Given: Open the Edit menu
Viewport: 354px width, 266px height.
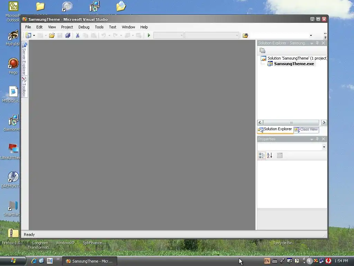Looking at the screenshot, I should point(39,27).
